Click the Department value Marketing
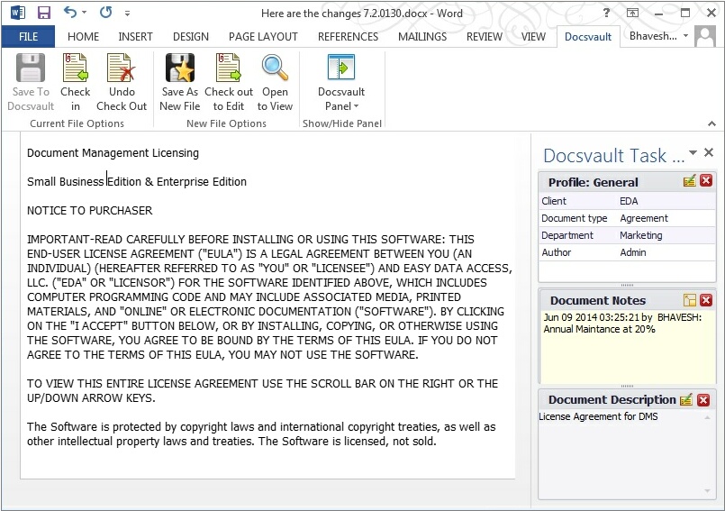Screen dimensions: 725x511 [641, 235]
